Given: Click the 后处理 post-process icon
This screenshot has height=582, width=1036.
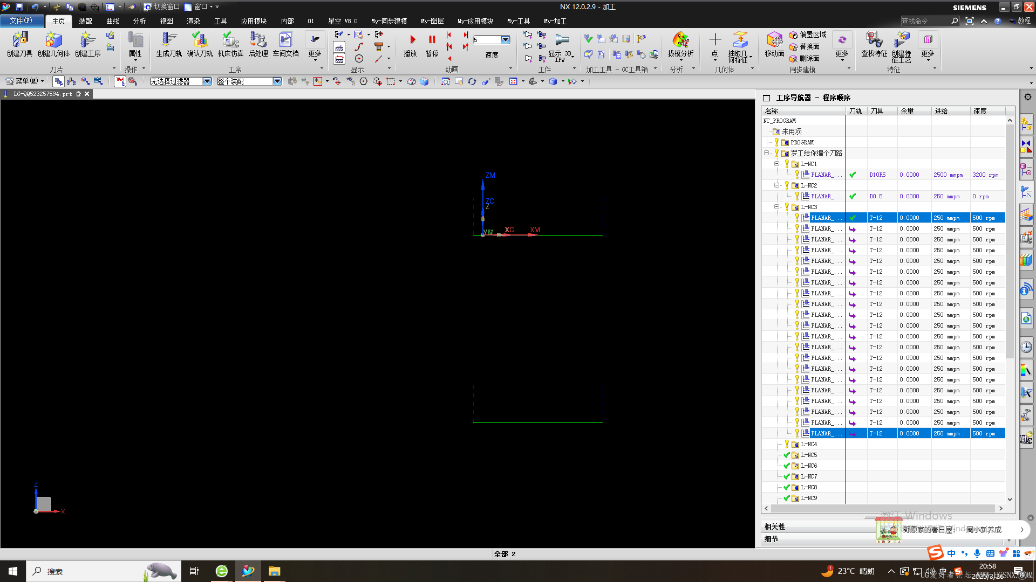Looking at the screenshot, I should tap(258, 44).
